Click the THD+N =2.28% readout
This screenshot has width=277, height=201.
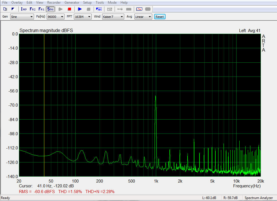[x=100, y=192]
